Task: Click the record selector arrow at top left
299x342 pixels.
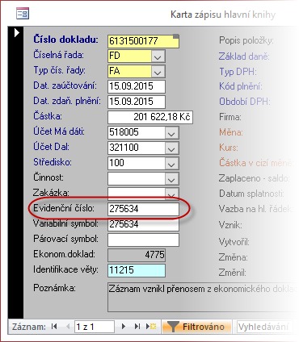Action: click(17, 33)
